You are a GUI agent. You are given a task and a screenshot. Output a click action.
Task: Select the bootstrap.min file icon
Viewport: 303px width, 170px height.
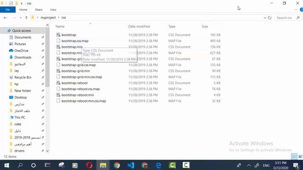[x=58, y=47]
